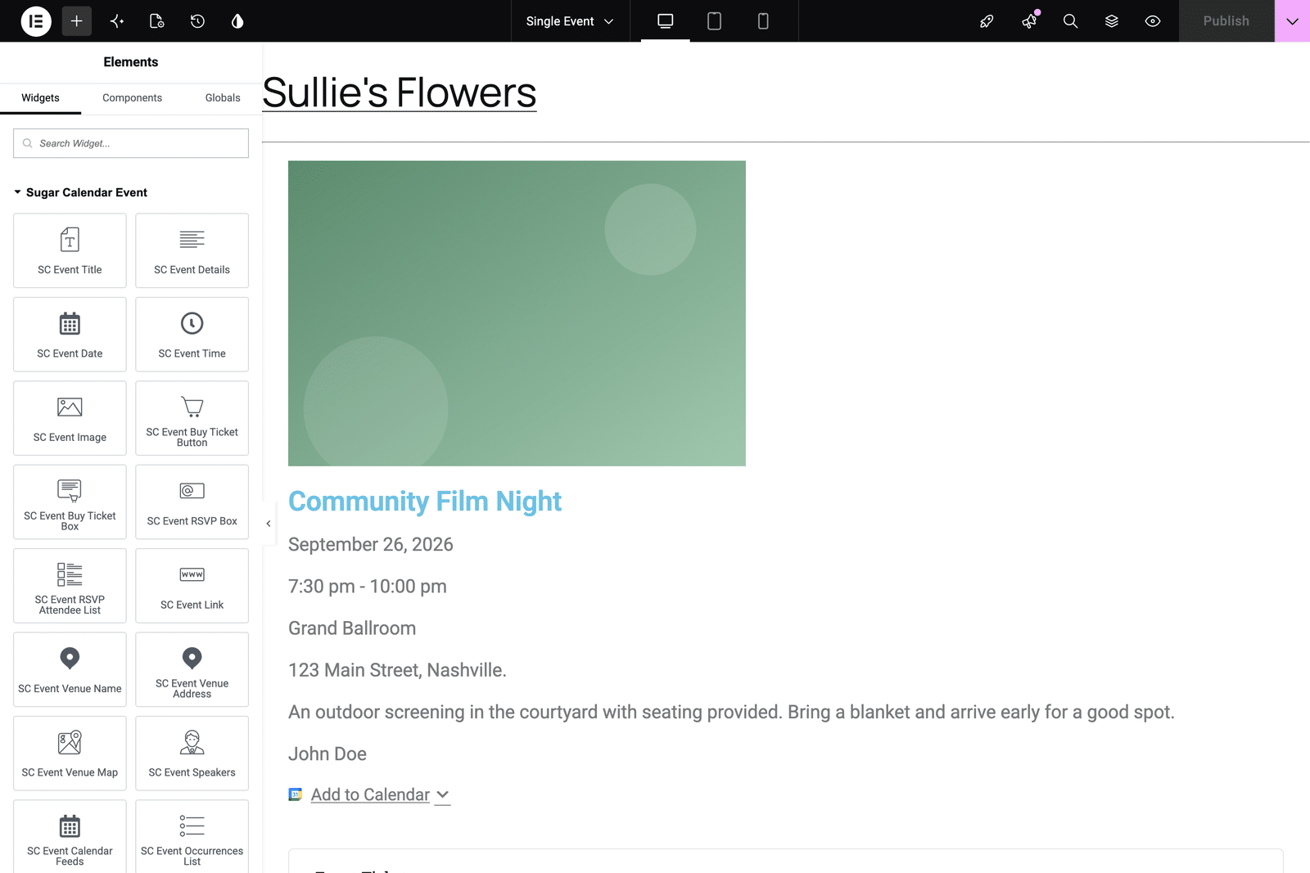
Task: Click the address 123 Main Street, Nashville.
Action: (x=397, y=670)
